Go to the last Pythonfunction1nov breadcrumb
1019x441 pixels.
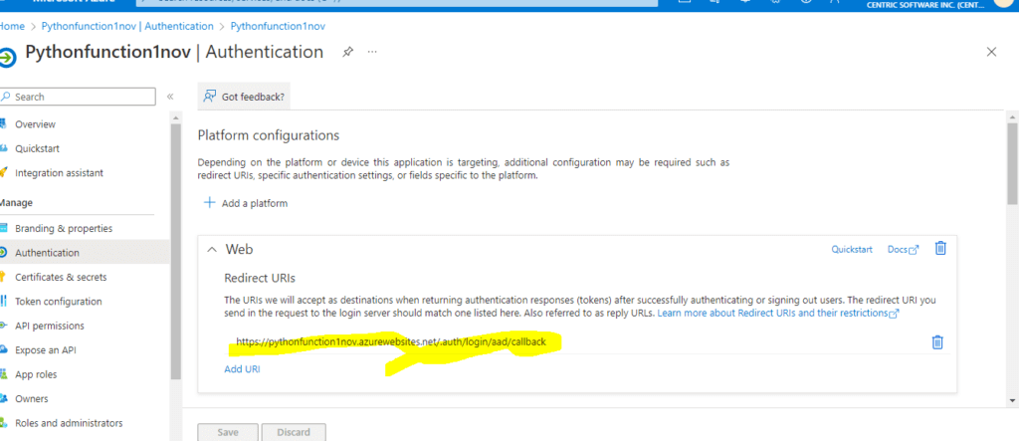[279, 27]
